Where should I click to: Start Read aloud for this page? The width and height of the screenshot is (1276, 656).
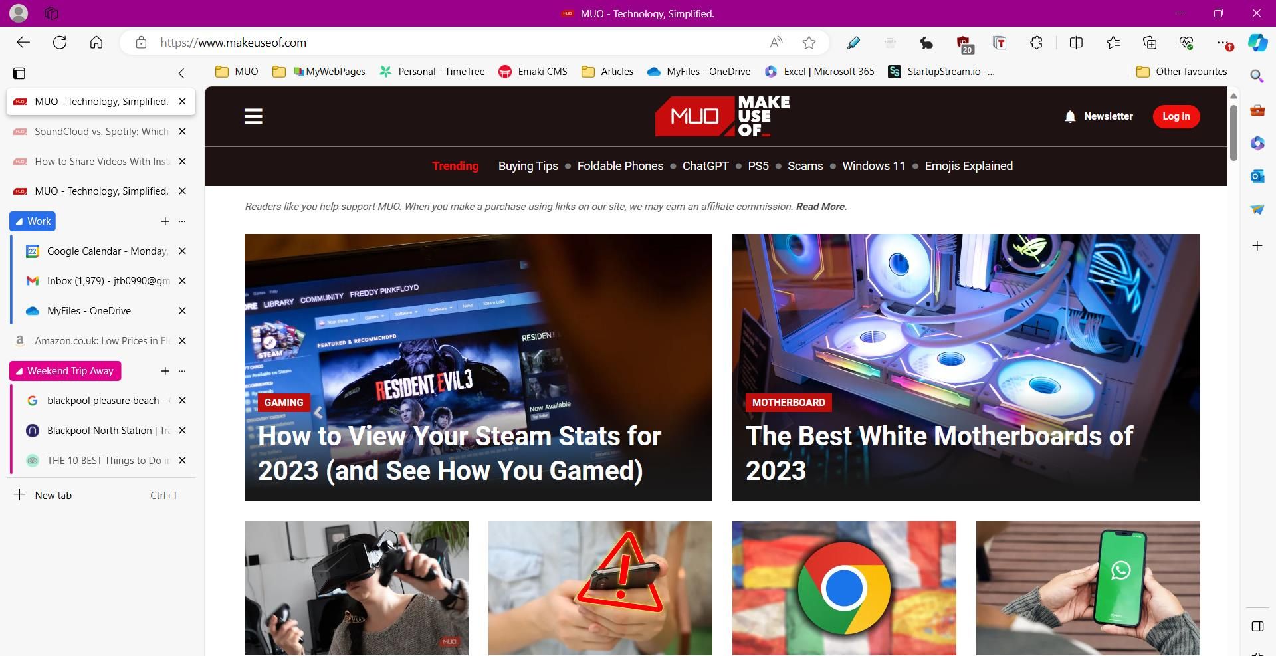[775, 42]
